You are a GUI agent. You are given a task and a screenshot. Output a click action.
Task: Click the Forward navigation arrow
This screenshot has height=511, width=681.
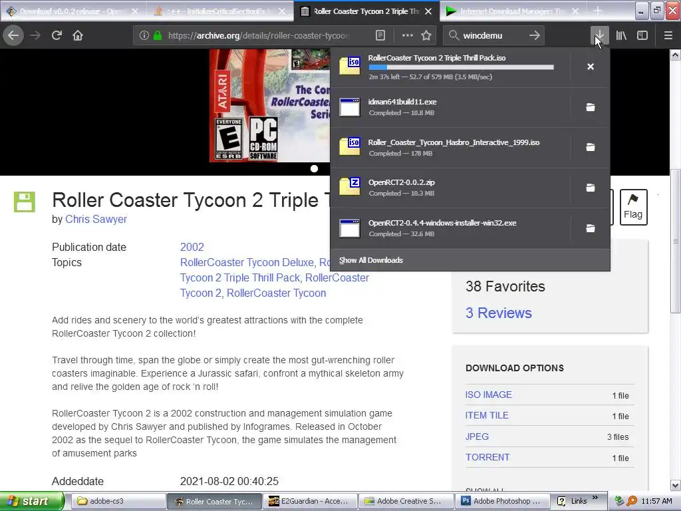pyautogui.click(x=35, y=35)
